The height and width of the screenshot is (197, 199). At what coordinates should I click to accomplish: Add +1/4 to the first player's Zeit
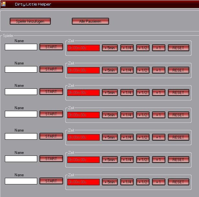(127, 48)
